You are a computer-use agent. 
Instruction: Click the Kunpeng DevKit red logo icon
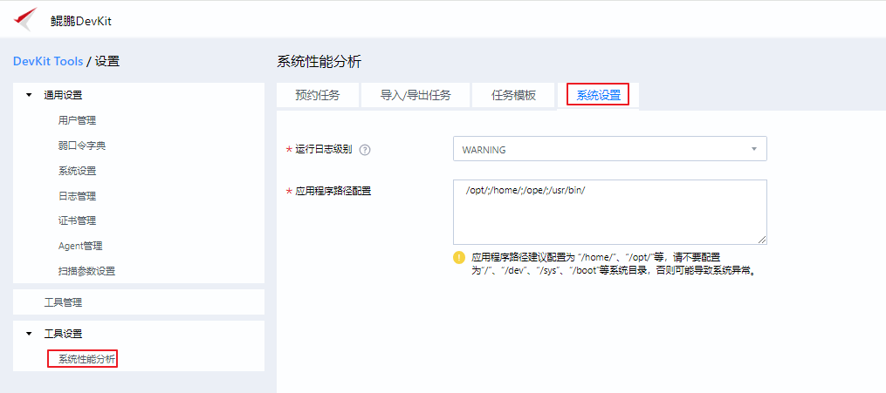coord(25,20)
